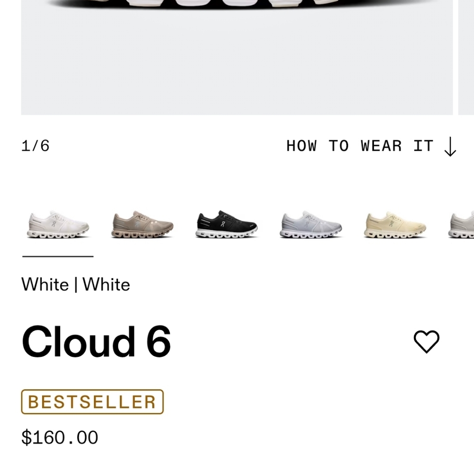This screenshot has height=474, width=474.
Task: Click the BESTSELLER badge
Action: 92,402
